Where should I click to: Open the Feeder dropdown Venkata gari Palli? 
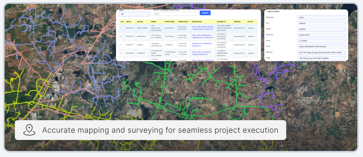[322, 58]
